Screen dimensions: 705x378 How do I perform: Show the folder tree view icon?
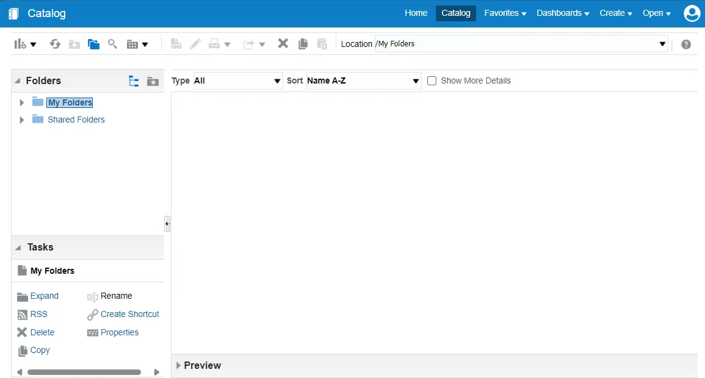click(x=134, y=81)
